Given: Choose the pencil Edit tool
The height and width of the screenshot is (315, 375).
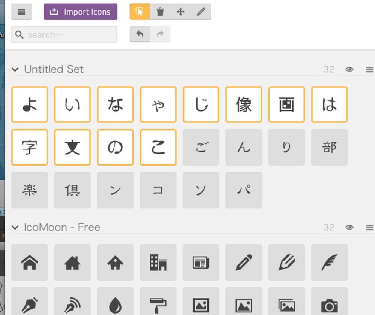Looking at the screenshot, I should pos(201,12).
